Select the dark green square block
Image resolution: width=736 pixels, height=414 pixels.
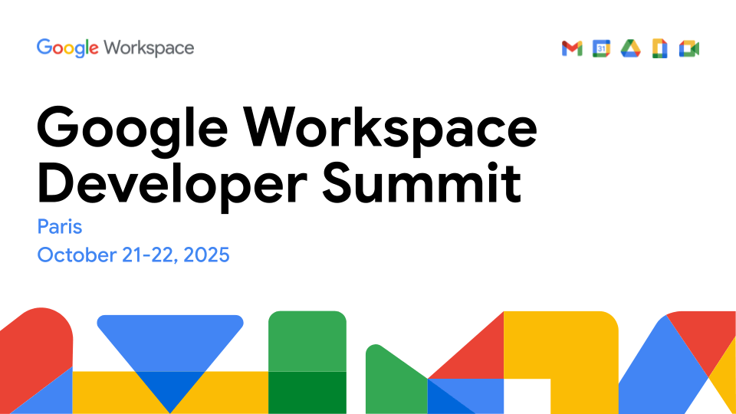[x=307, y=392]
